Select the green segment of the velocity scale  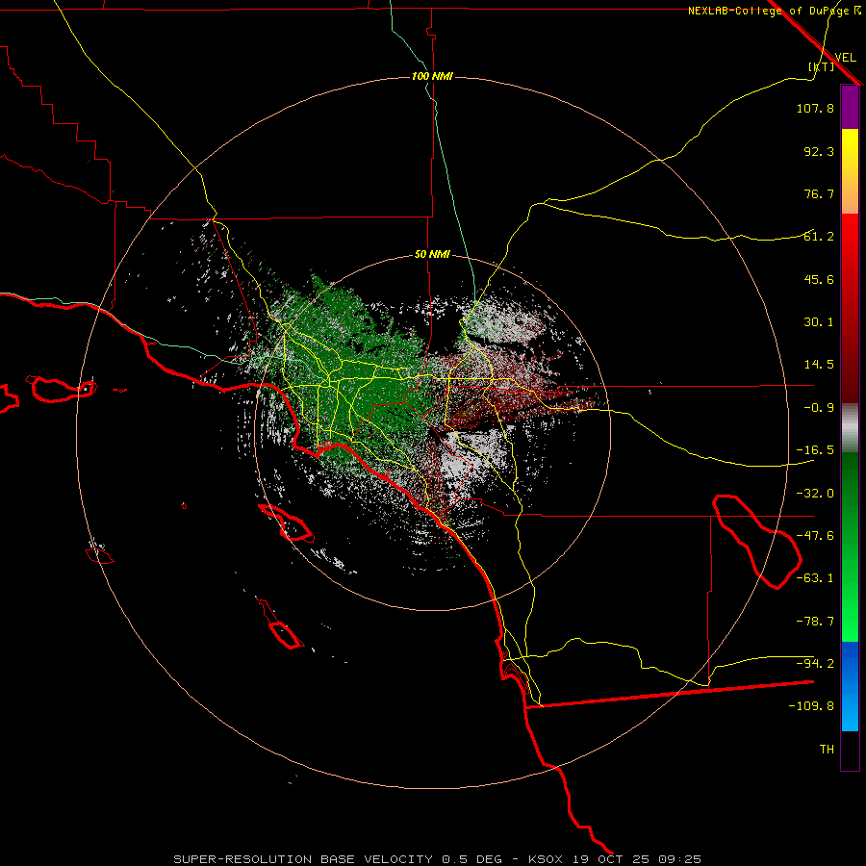click(850, 547)
